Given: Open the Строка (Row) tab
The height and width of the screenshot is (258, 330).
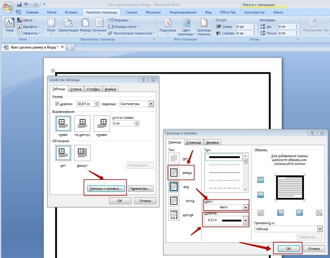Looking at the screenshot, I should [76, 89].
